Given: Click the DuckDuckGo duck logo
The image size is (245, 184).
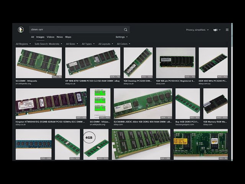Looking at the screenshot, I should tap(21, 30).
